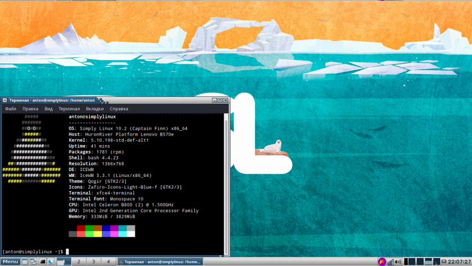
Task: Click the Icons: Zafiro-Icons-Light-Blue-f line
Action: coord(125,187)
